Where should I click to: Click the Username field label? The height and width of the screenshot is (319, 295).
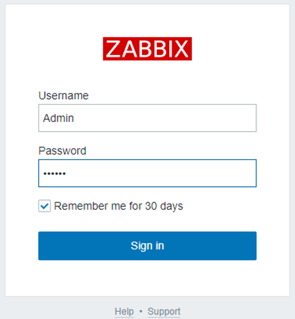pos(63,96)
